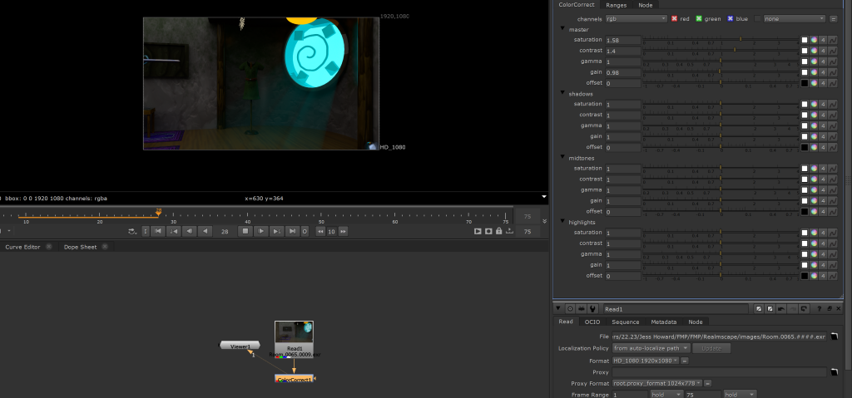The width and height of the screenshot is (852, 398).
Task: Click the Update localization button
Action: pos(711,348)
